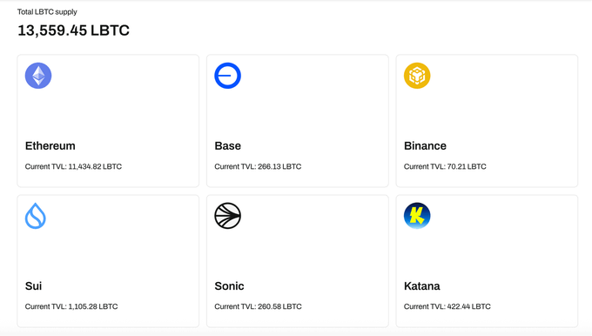Screen dimensions: 592x336
Task: Select the Sui chain title
Action: pos(34,286)
